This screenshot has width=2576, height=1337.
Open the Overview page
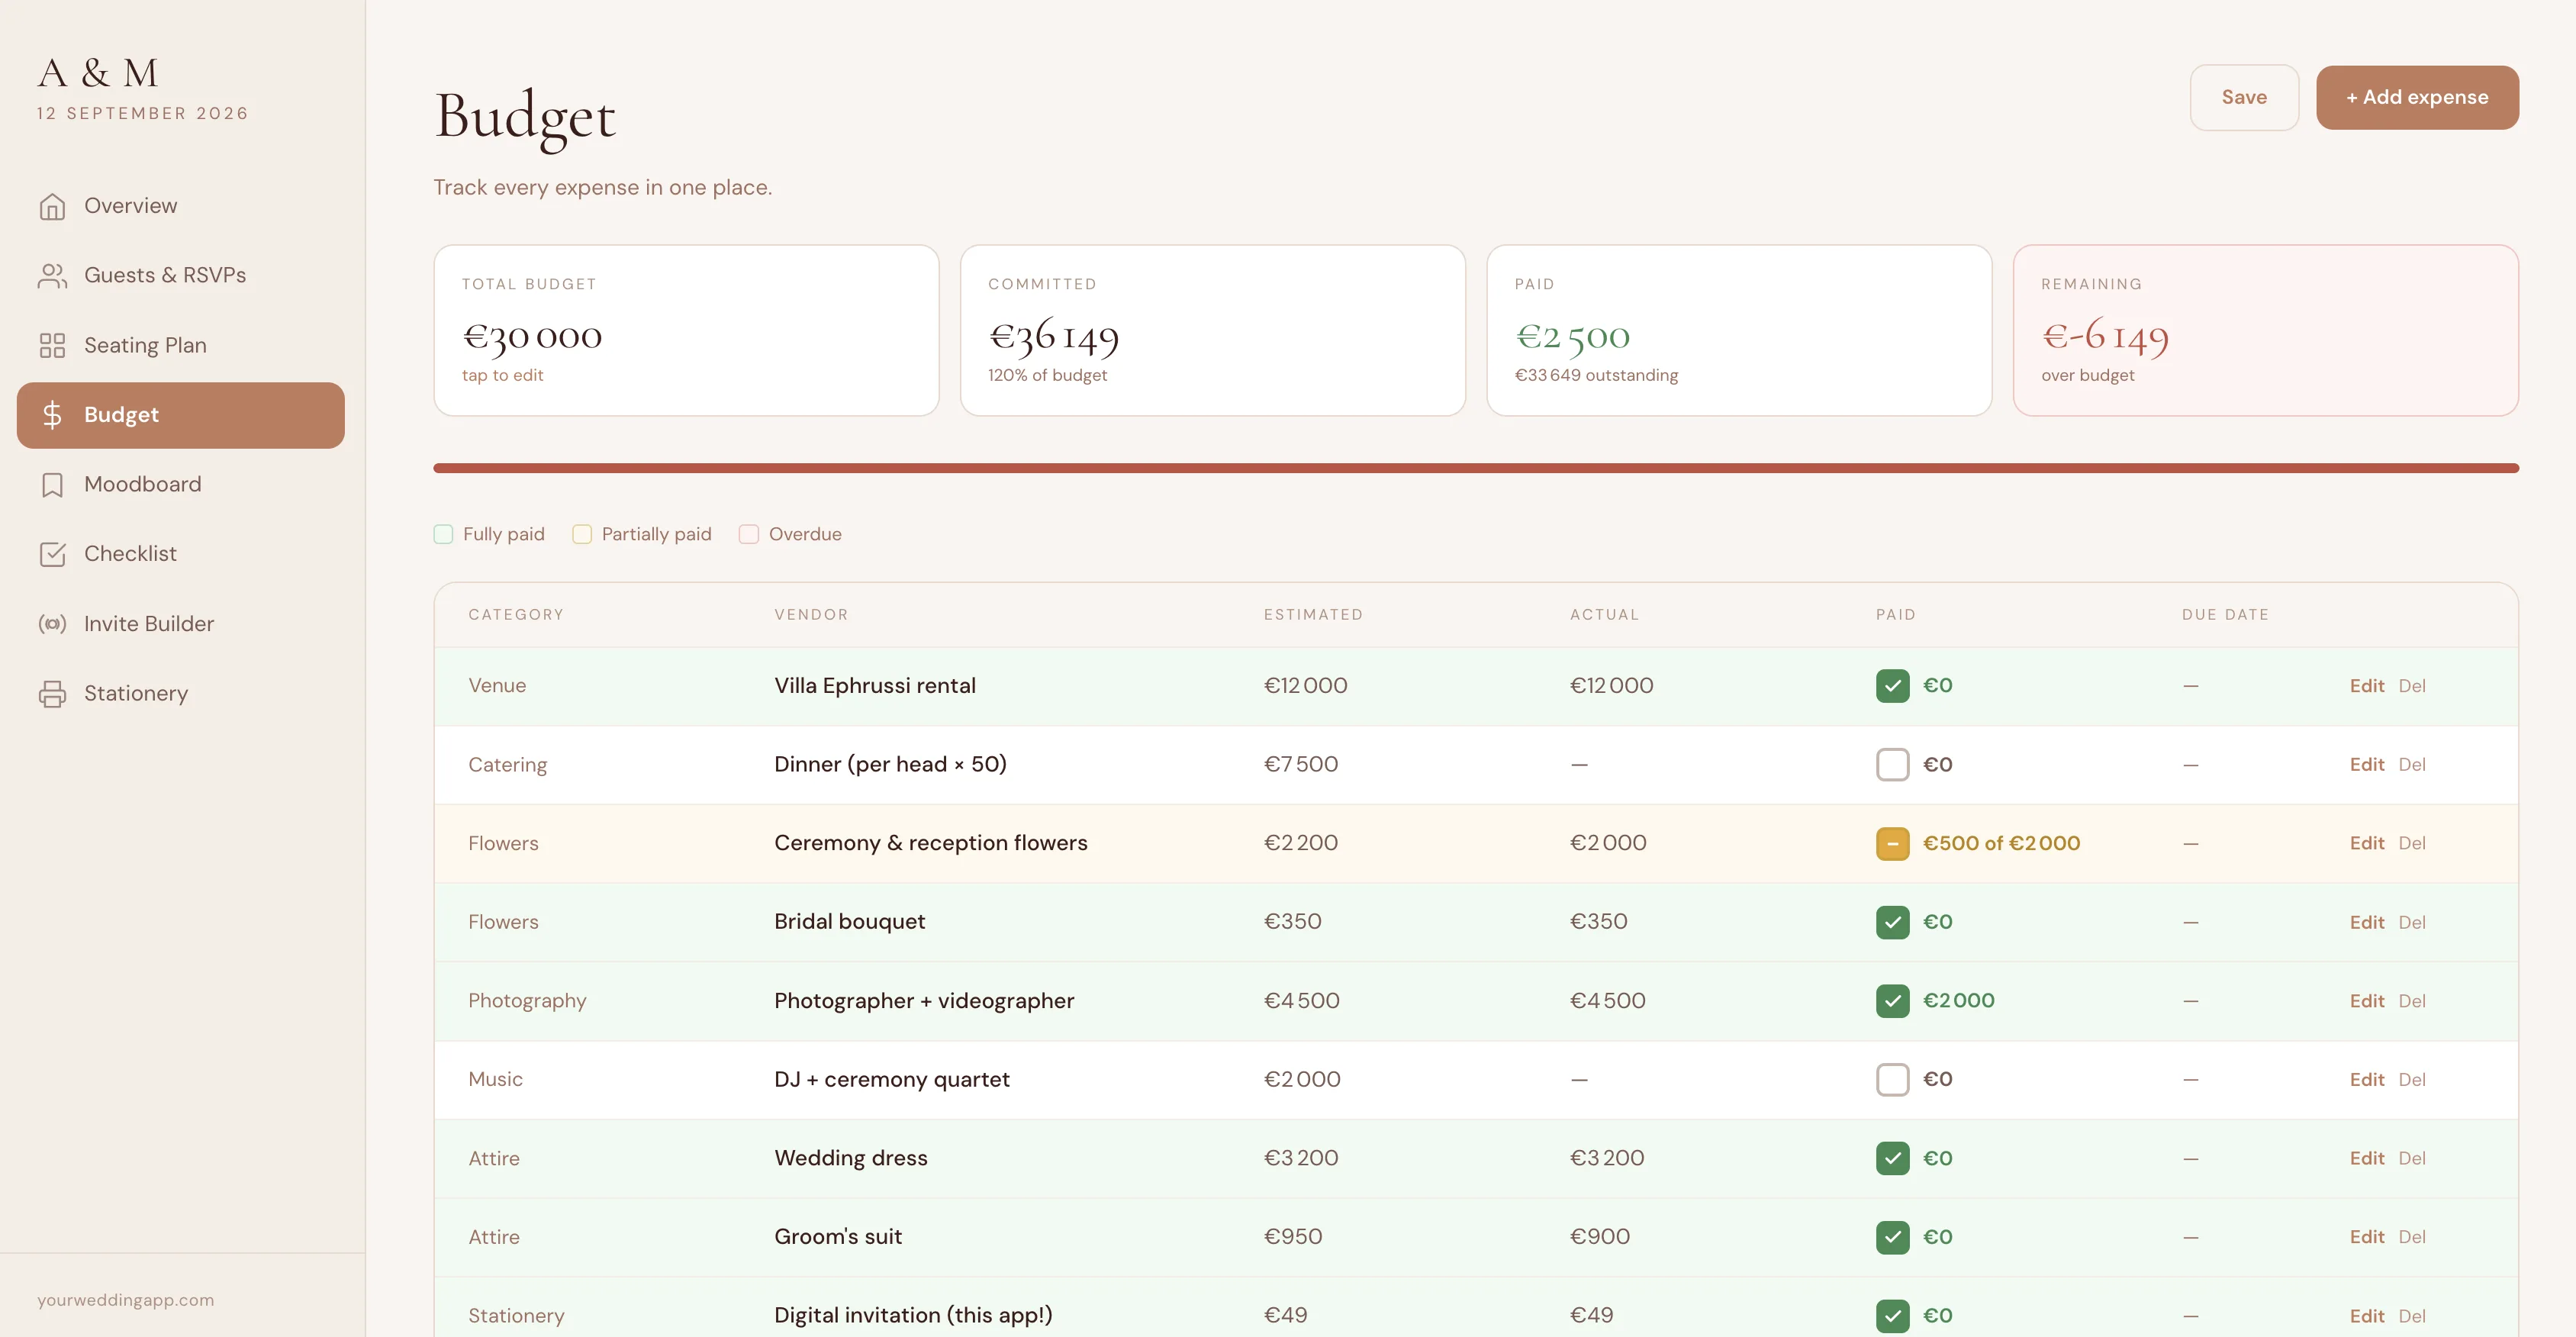(181, 206)
